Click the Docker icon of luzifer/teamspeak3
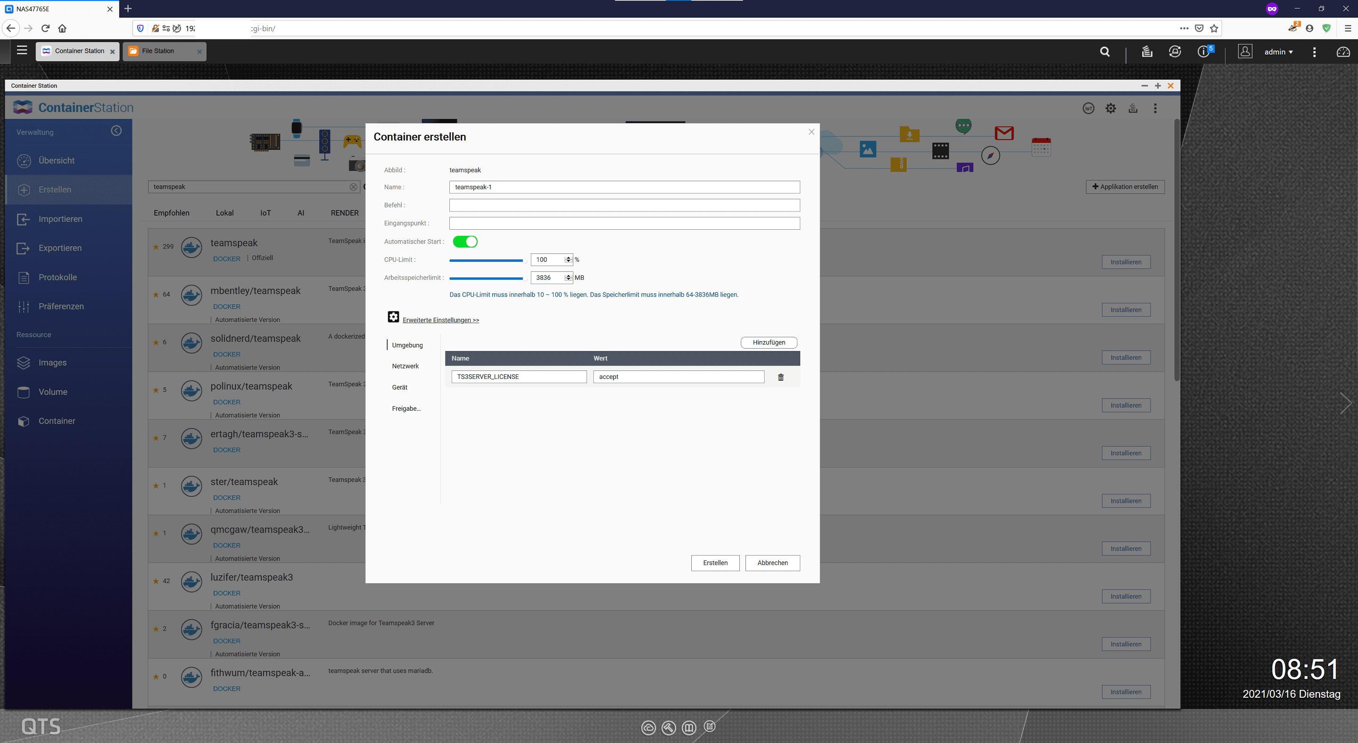Screen dimensions: 1358x743 click(191, 582)
